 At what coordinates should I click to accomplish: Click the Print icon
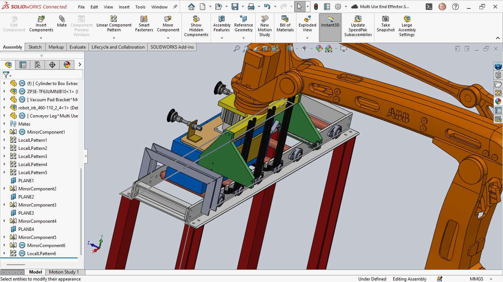251,7
